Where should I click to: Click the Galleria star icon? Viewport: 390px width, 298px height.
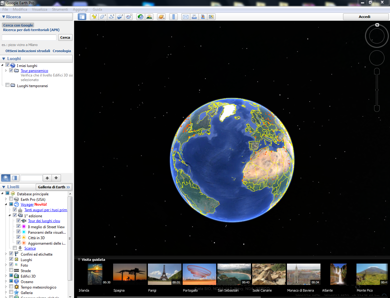click(16, 293)
